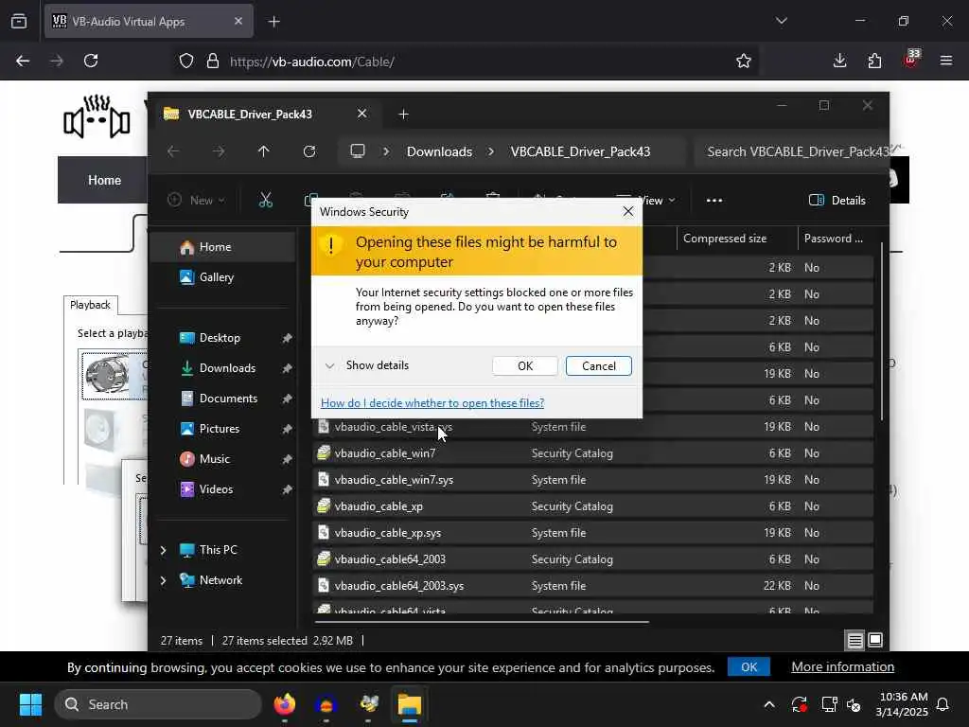Select file vbaudio_cable_xp.sys

[592, 533]
